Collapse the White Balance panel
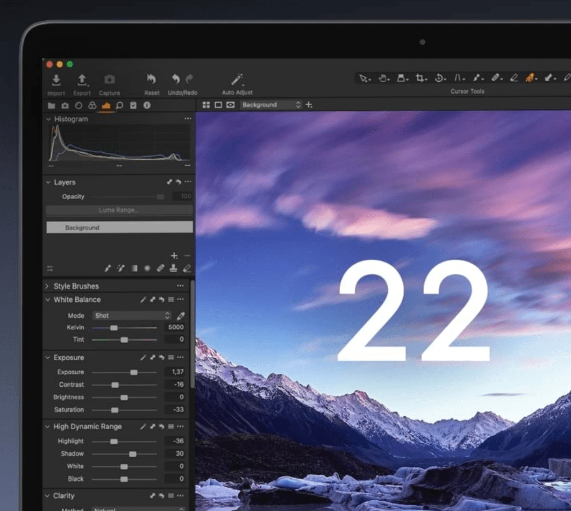 click(48, 300)
